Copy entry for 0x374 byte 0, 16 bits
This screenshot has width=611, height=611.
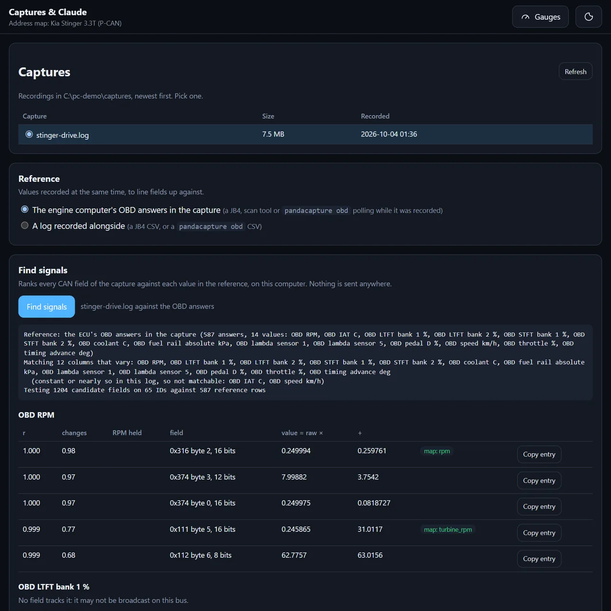(539, 506)
